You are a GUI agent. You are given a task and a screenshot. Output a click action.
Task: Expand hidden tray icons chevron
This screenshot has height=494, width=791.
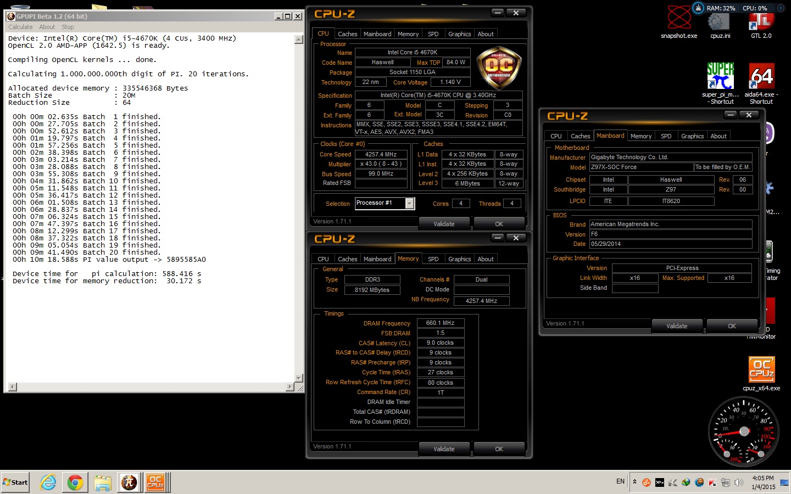(x=634, y=482)
